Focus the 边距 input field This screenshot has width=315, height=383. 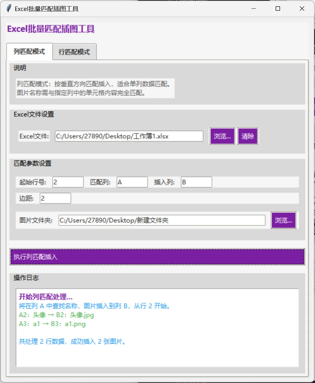[55, 198]
